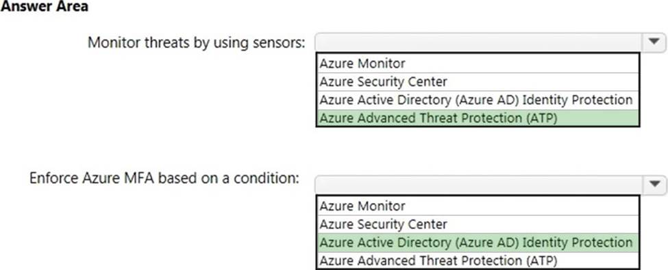Click the empty Monitor threats combo box field
This screenshot has width=668, height=270.
click(478, 42)
